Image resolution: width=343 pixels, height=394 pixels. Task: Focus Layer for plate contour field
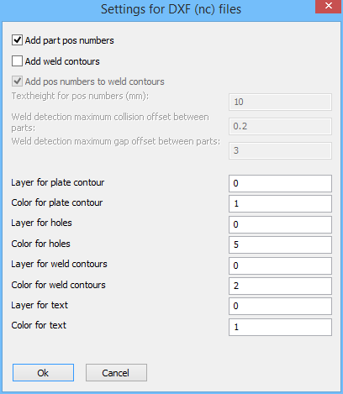(280, 183)
